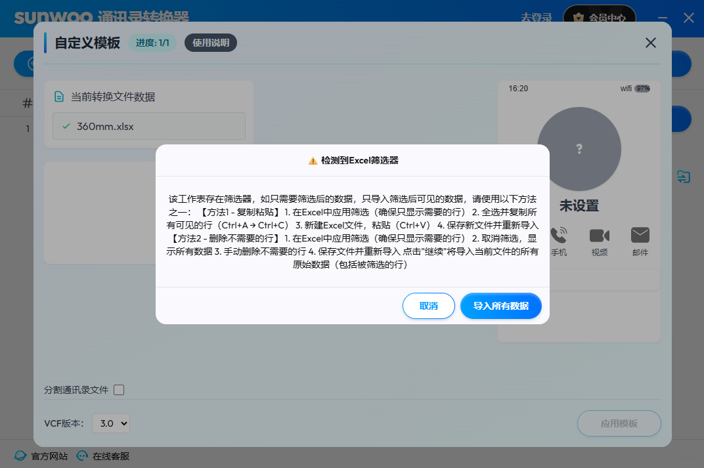This screenshot has width=704, height=468.
Task: Click the mail envelope icon in preview
Action: coord(640,235)
